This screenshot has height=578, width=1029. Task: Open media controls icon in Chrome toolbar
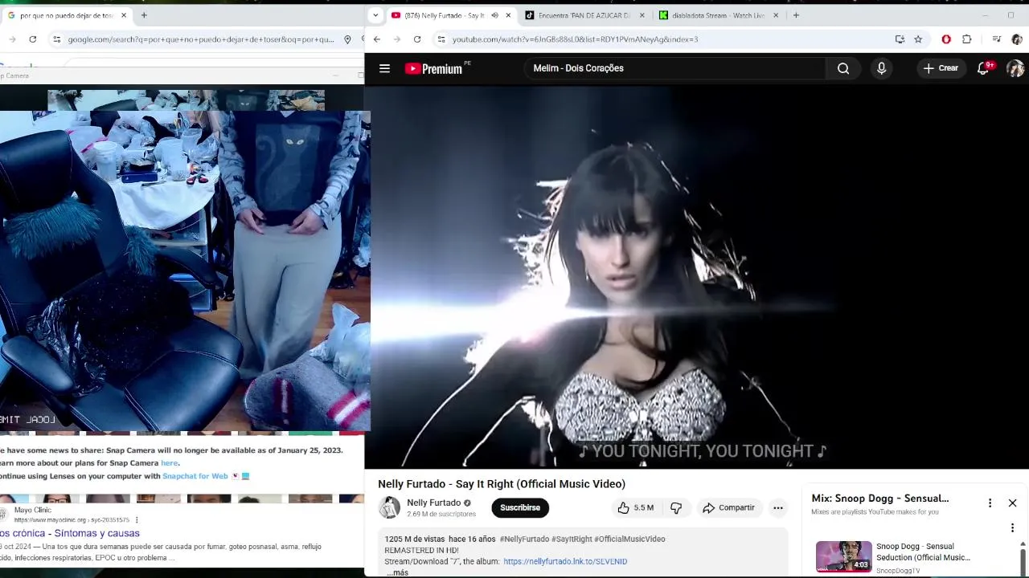[x=996, y=39]
